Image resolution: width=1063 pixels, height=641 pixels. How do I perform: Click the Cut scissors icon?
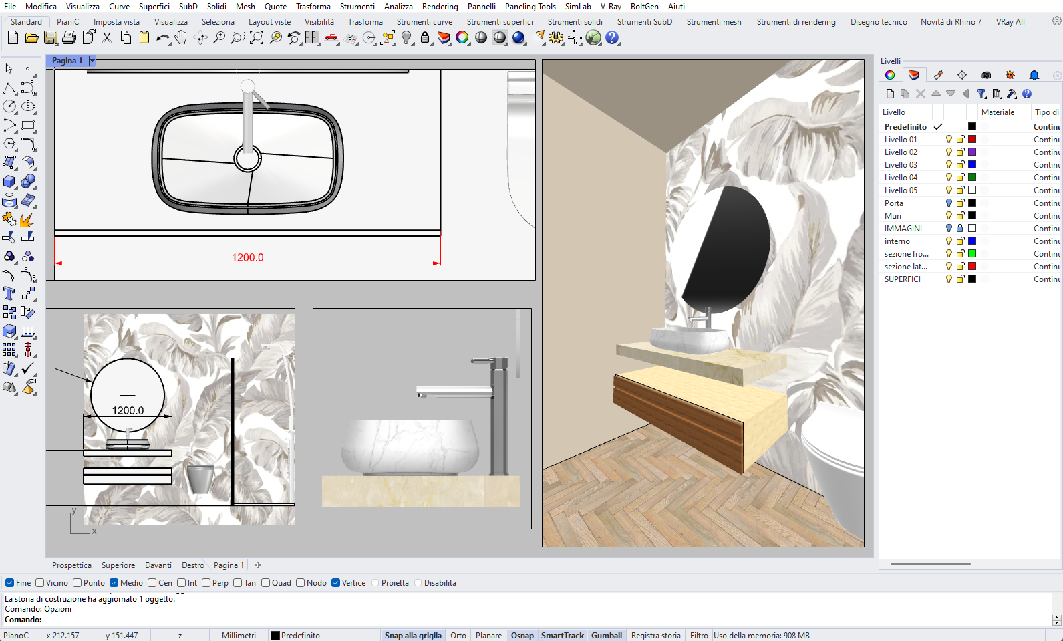(107, 38)
